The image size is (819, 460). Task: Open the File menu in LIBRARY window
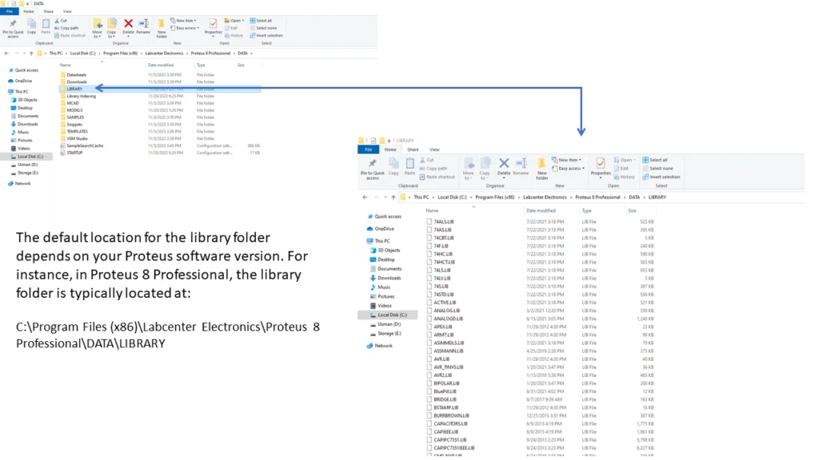(x=368, y=149)
